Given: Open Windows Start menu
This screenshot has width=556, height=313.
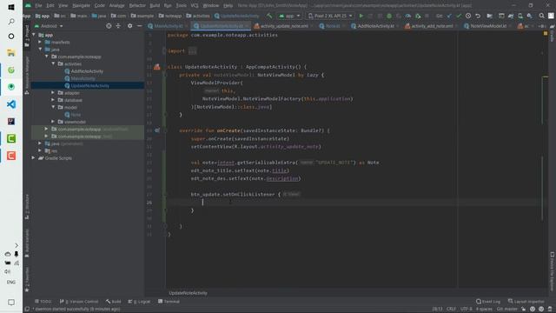Looking at the screenshot, I should [x=11, y=7].
